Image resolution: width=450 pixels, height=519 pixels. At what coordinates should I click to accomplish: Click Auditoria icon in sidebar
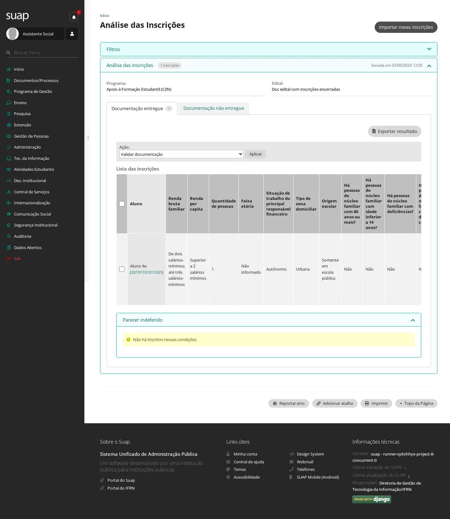coord(9,236)
